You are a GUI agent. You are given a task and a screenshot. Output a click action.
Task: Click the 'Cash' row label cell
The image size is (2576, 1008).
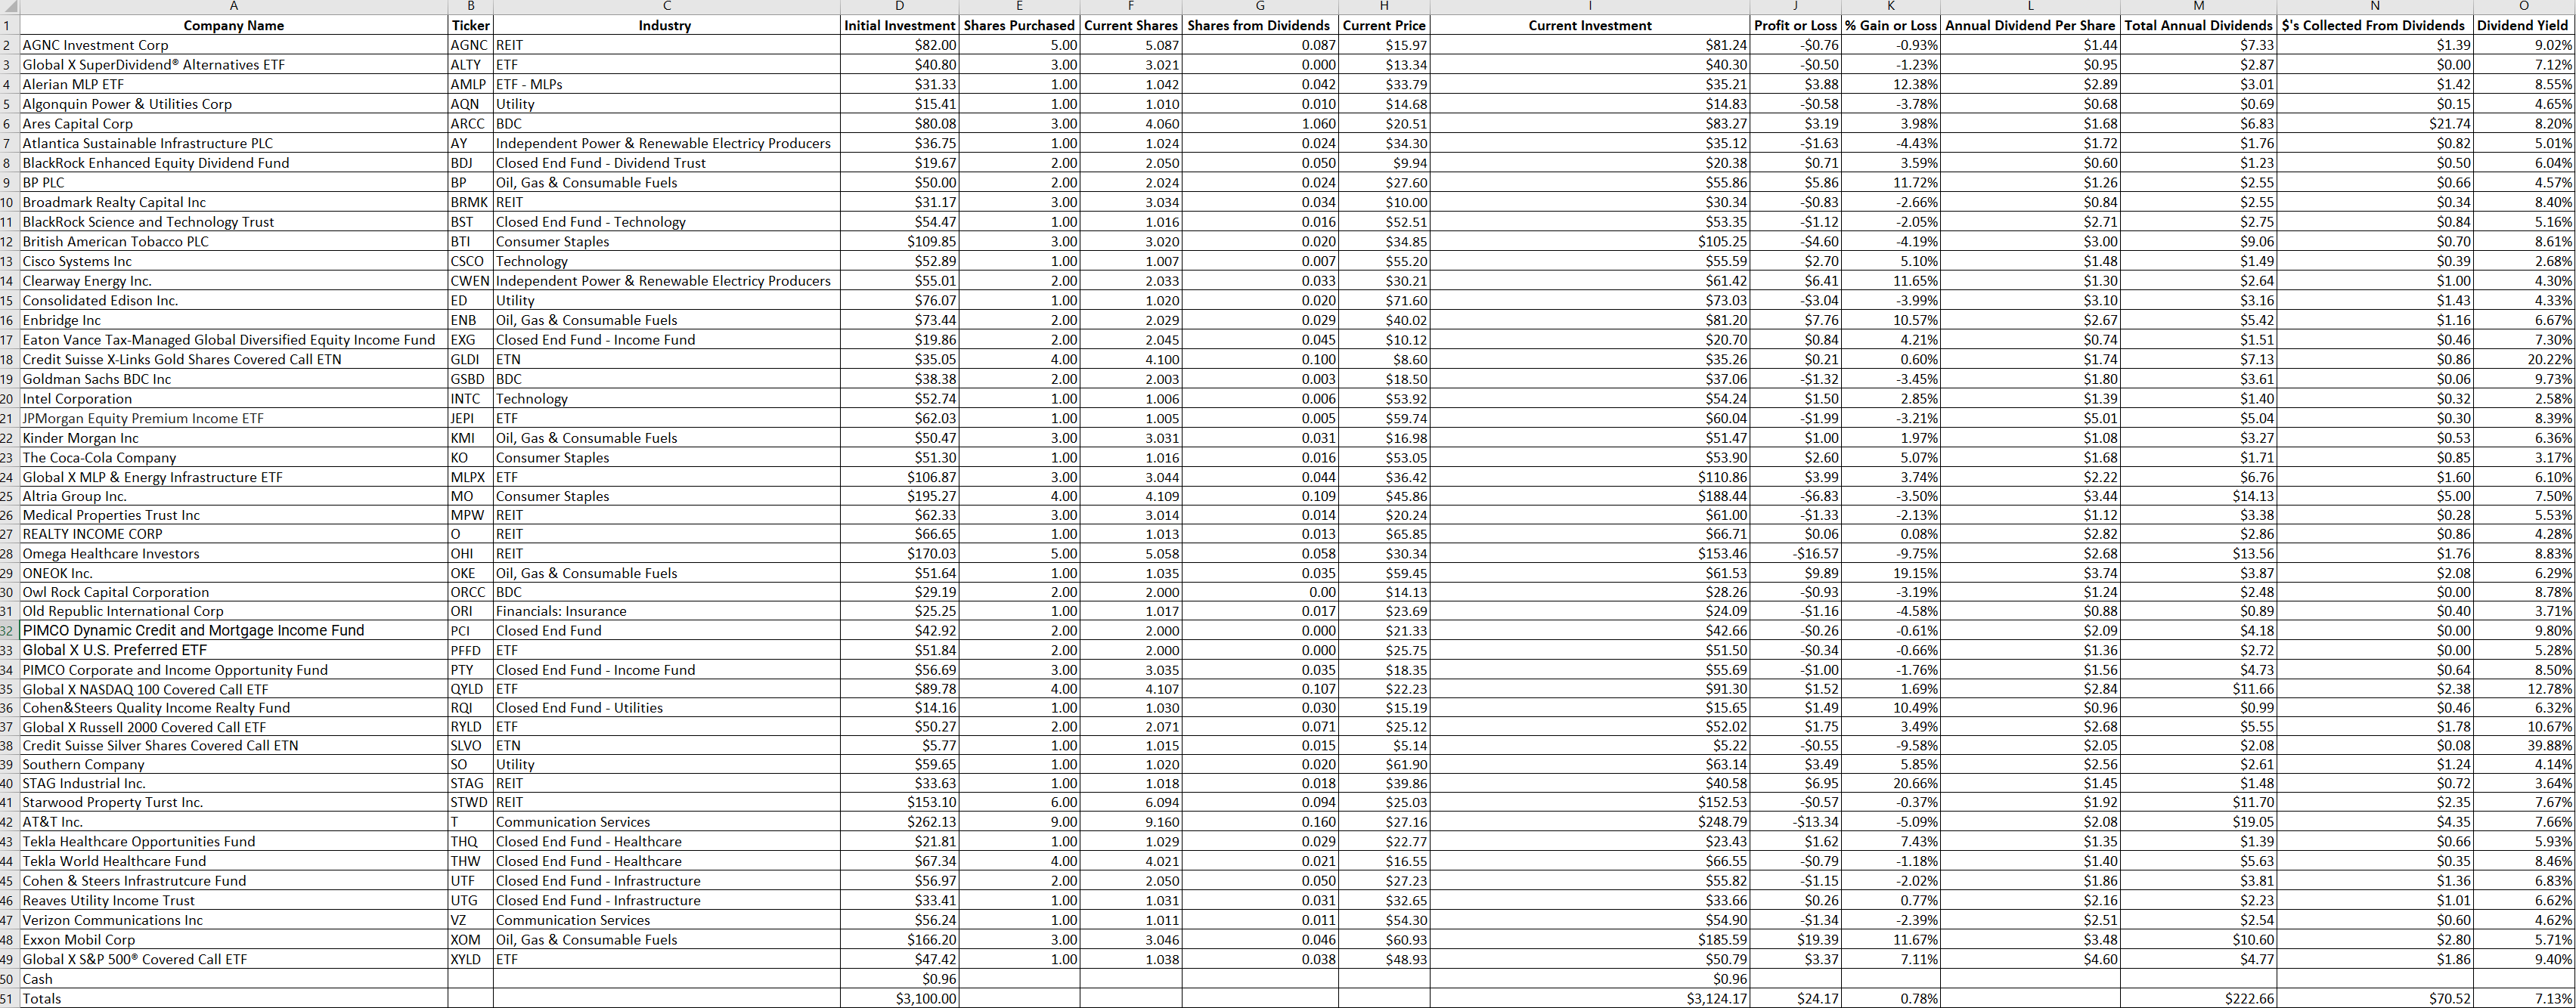tap(233, 979)
